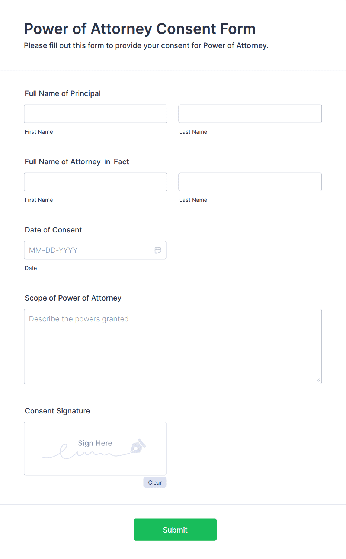Click the Date of Consent label
The height and width of the screenshot is (559, 346).
(54, 230)
